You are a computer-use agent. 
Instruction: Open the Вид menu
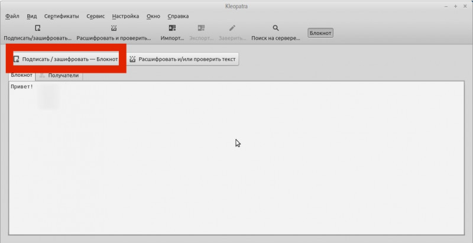pos(32,17)
